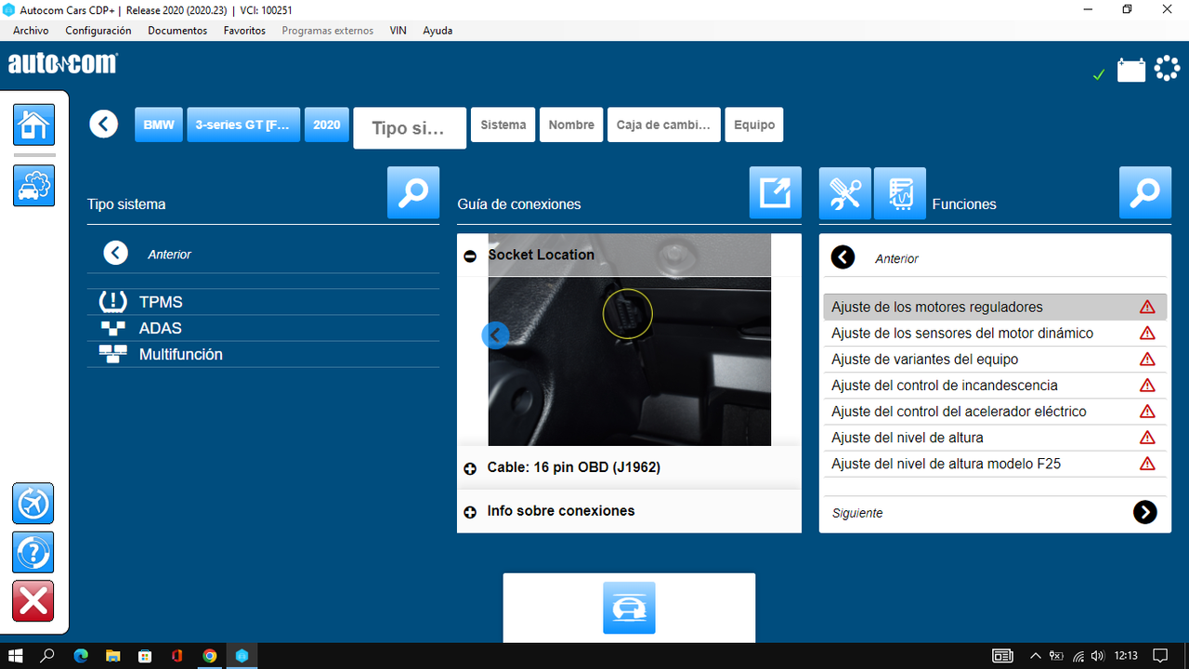Viewport: 1189px width, 669px height.
Task: Click the red X exit icon
Action: coord(33,601)
